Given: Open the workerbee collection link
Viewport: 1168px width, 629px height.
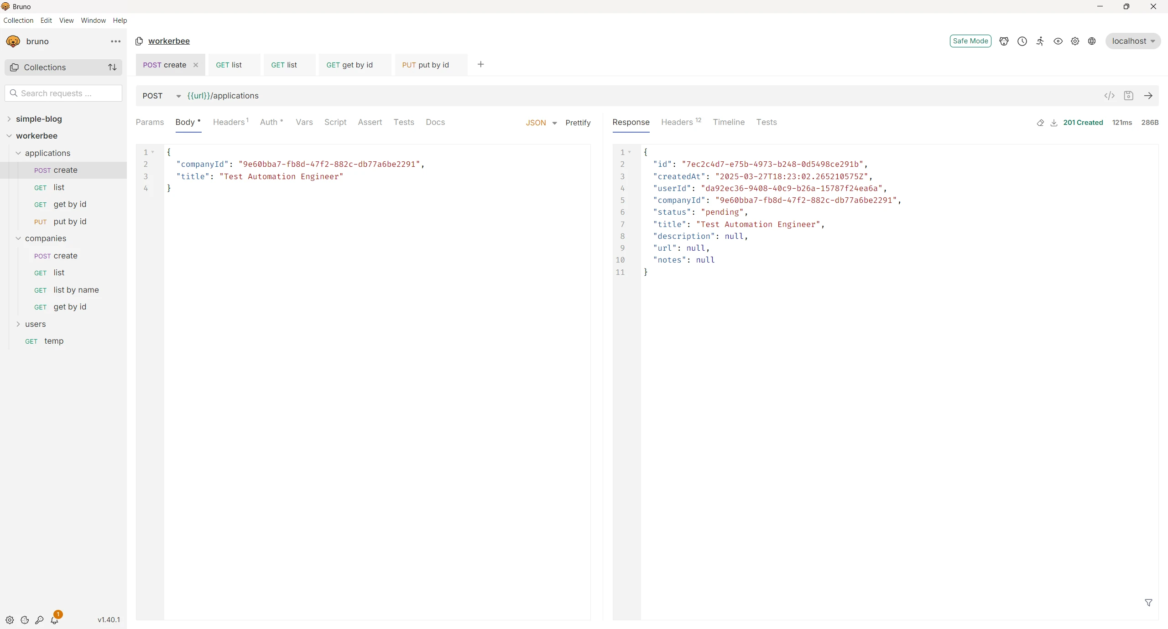Looking at the screenshot, I should (169, 41).
